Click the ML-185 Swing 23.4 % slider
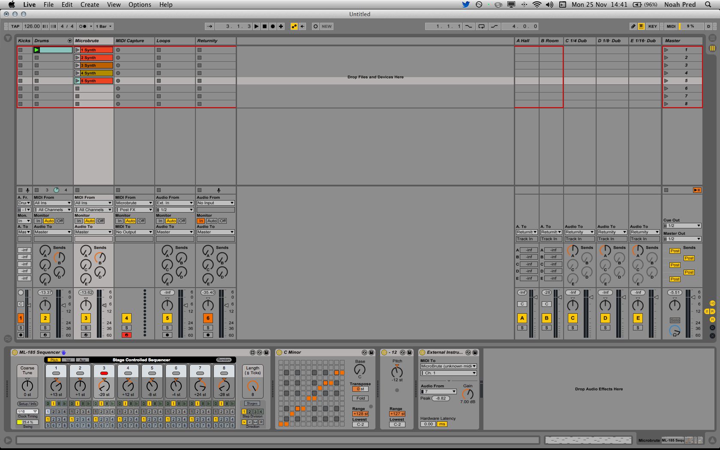The image size is (720, 450). pos(27,422)
